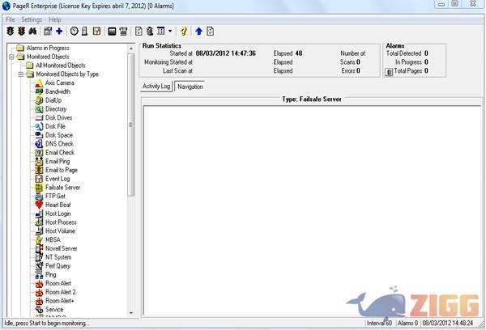Open the properties toolbar icon

pos(48,32)
